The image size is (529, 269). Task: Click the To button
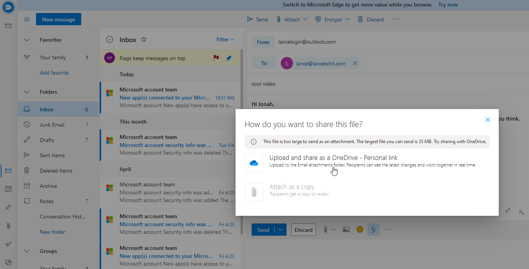pos(264,63)
